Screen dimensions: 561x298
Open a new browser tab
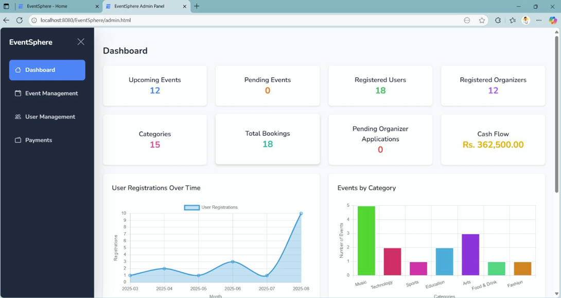pos(197,7)
